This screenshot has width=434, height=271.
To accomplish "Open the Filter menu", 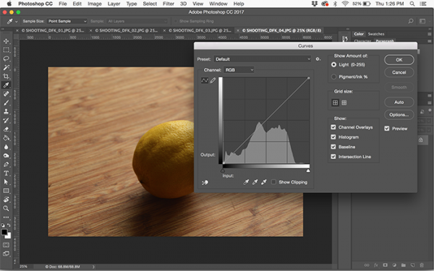I will [x=169, y=4].
